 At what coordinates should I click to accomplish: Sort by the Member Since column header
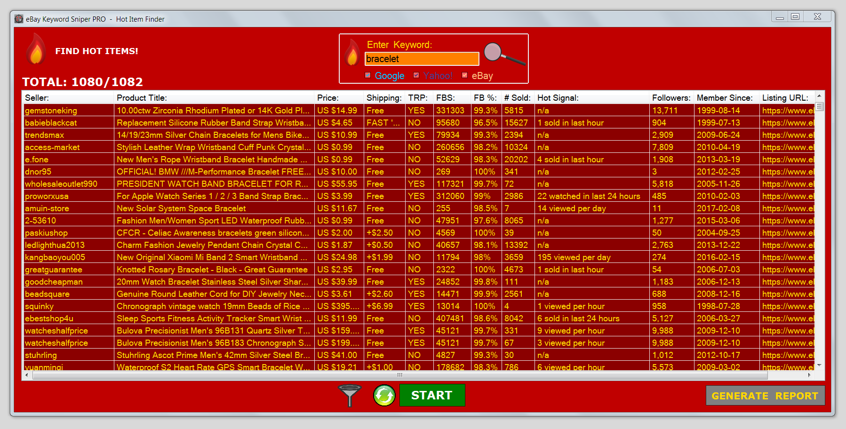point(727,97)
